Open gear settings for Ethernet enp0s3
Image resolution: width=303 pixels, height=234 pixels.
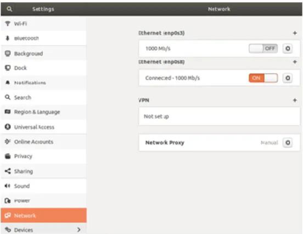pos(288,48)
